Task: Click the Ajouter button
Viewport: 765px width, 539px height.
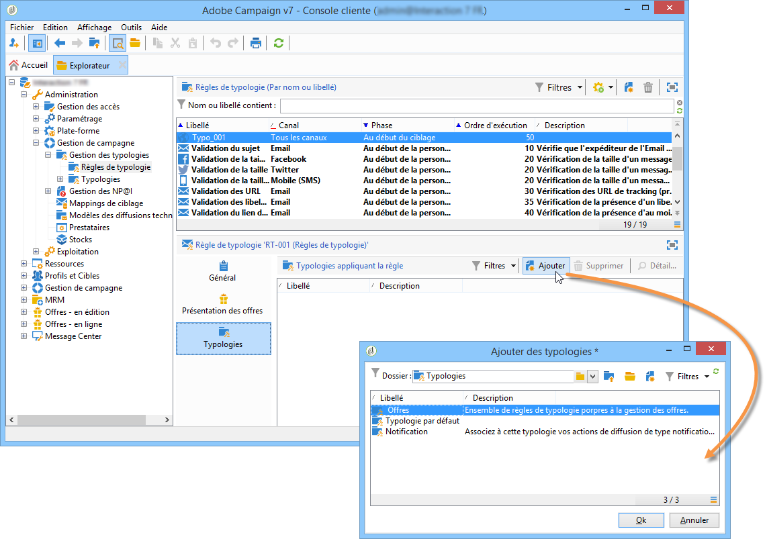Action: (x=546, y=266)
